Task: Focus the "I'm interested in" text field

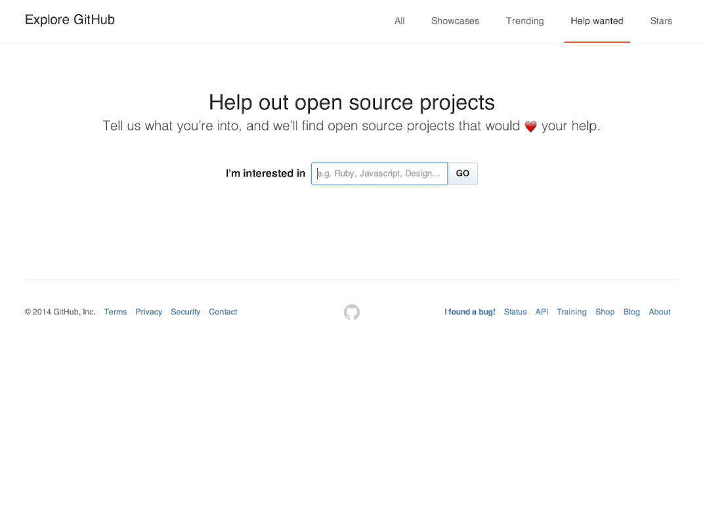Action: point(379,174)
